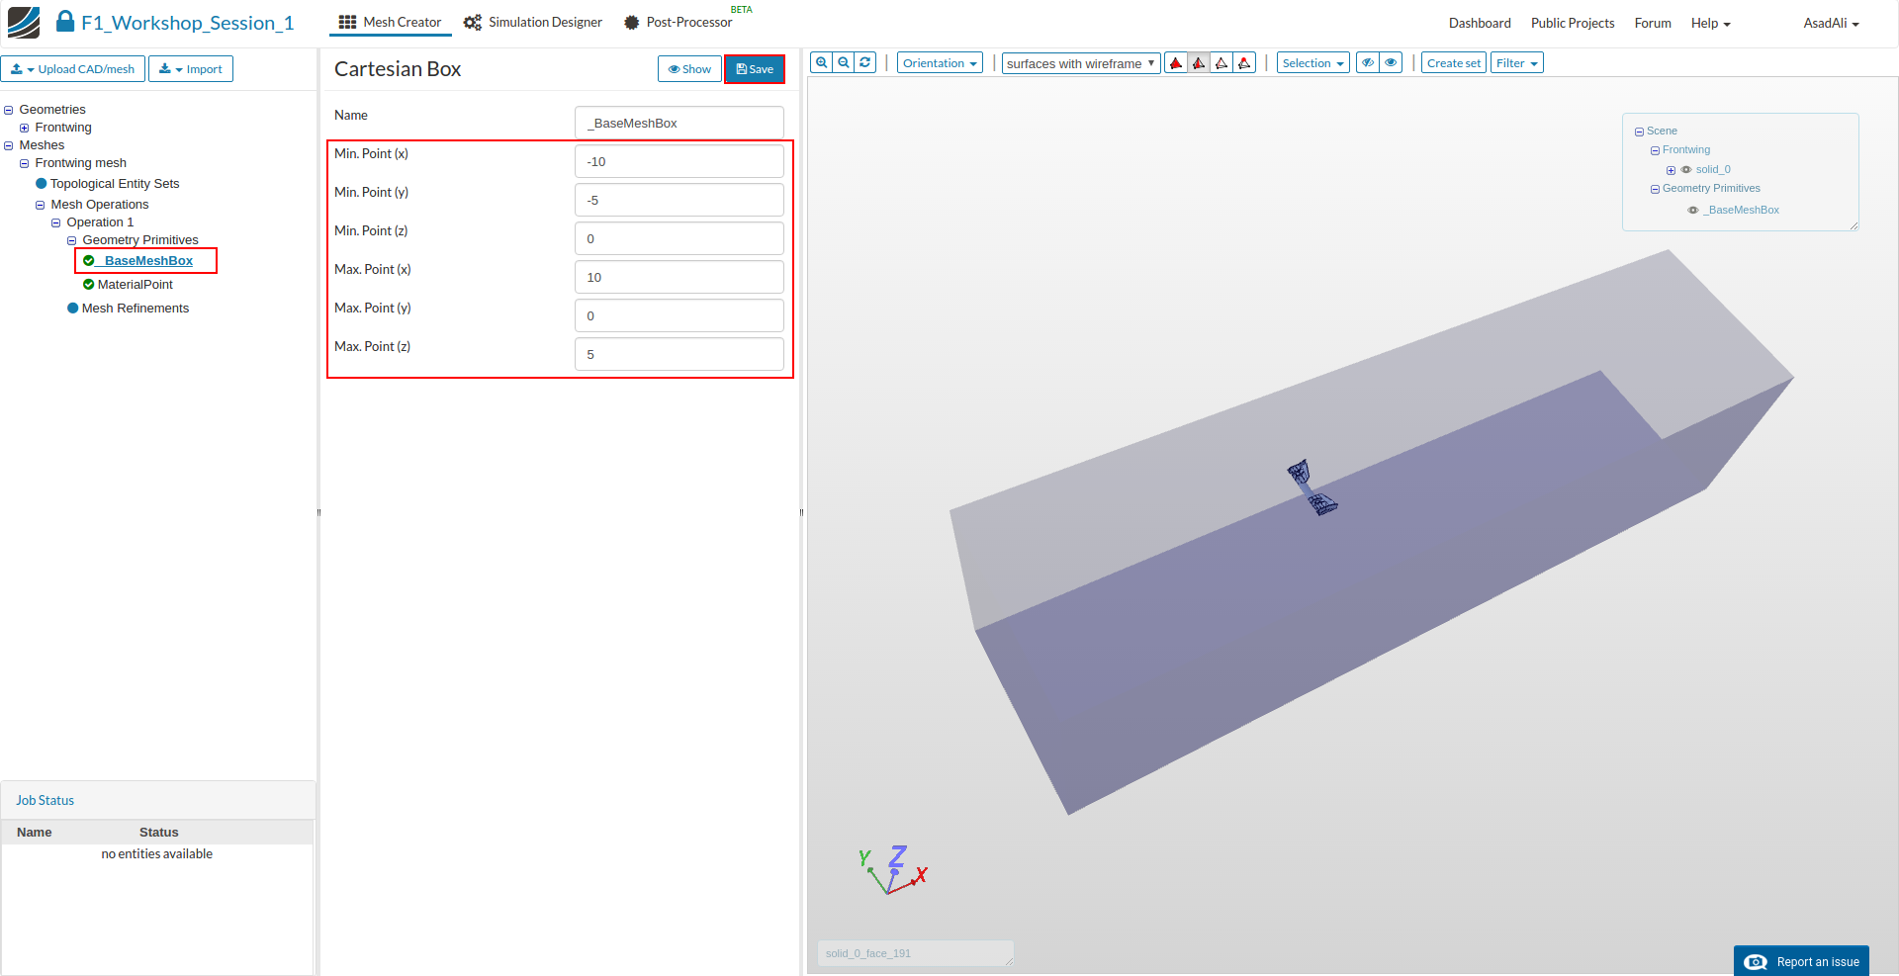Click the X axis of orientation triad
This screenshot has width=1899, height=976.
coord(920,876)
